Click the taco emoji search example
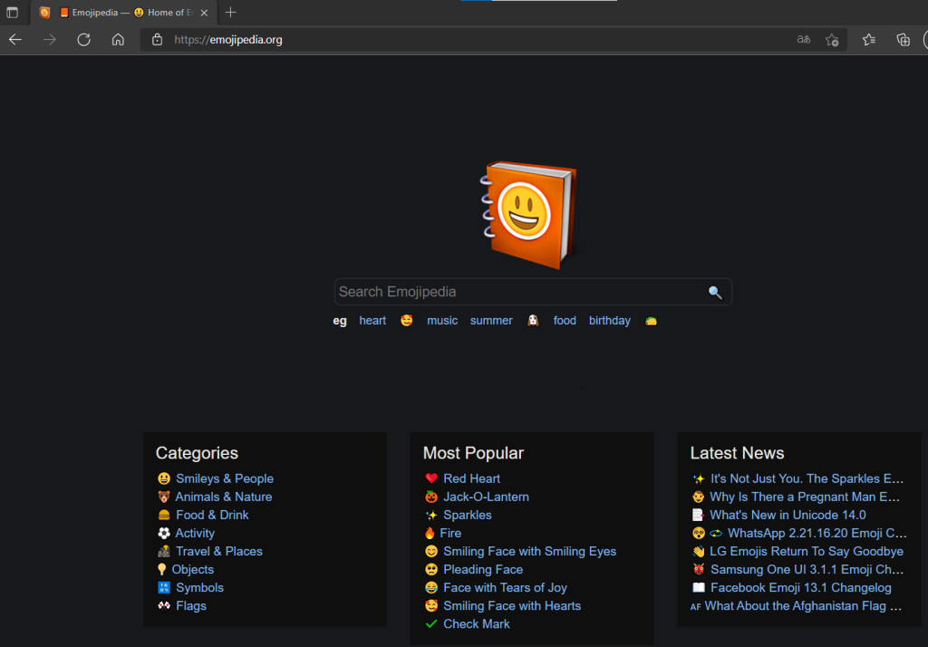 651,321
